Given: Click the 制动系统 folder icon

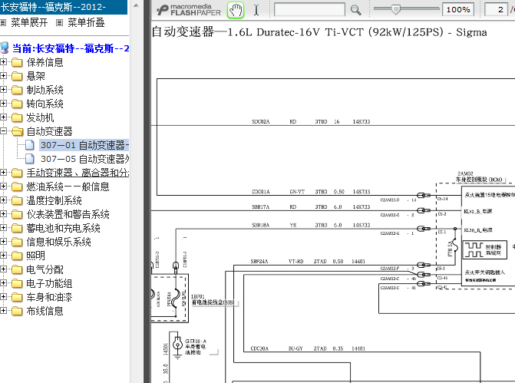Looking at the screenshot, I should (17, 90).
